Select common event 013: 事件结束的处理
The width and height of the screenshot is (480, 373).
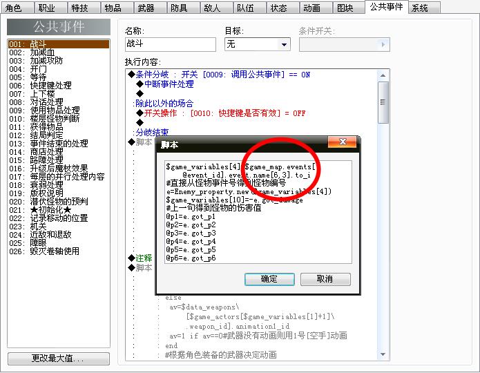(59, 143)
